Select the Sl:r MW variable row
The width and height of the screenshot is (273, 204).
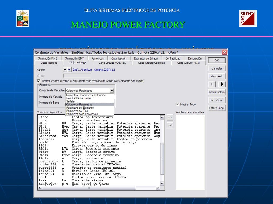click(99, 123)
